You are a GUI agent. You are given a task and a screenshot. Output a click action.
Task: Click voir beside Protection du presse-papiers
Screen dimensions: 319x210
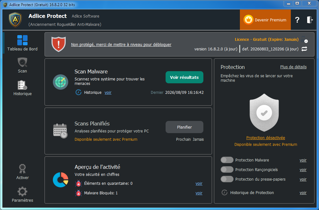point(303,179)
